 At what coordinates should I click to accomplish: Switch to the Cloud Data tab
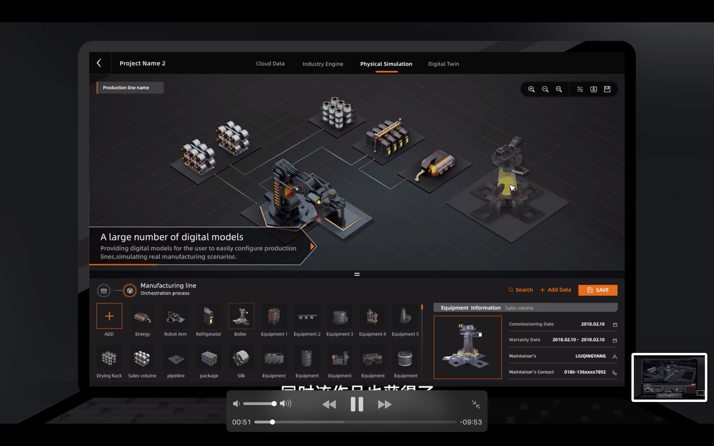pyautogui.click(x=270, y=64)
